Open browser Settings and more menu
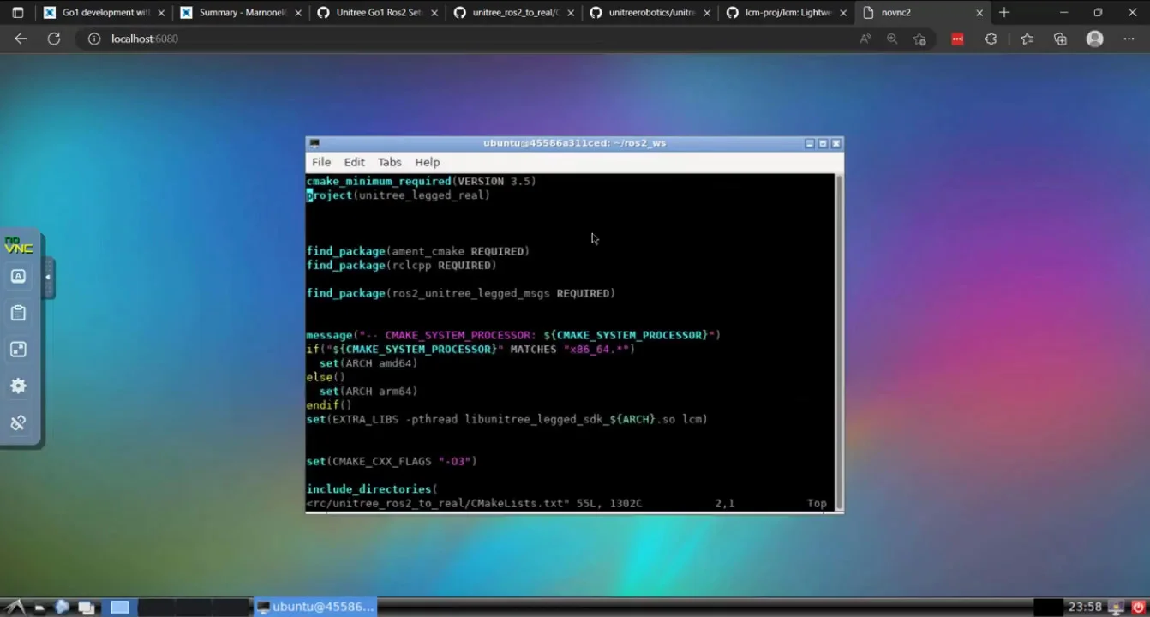 tap(1129, 39)
